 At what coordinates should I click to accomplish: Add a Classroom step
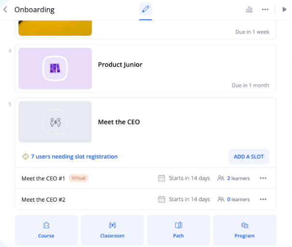[112, 230]
